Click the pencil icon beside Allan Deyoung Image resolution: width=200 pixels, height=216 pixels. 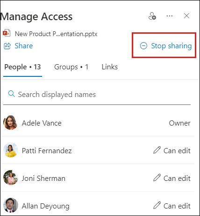(x=157, y=205)
